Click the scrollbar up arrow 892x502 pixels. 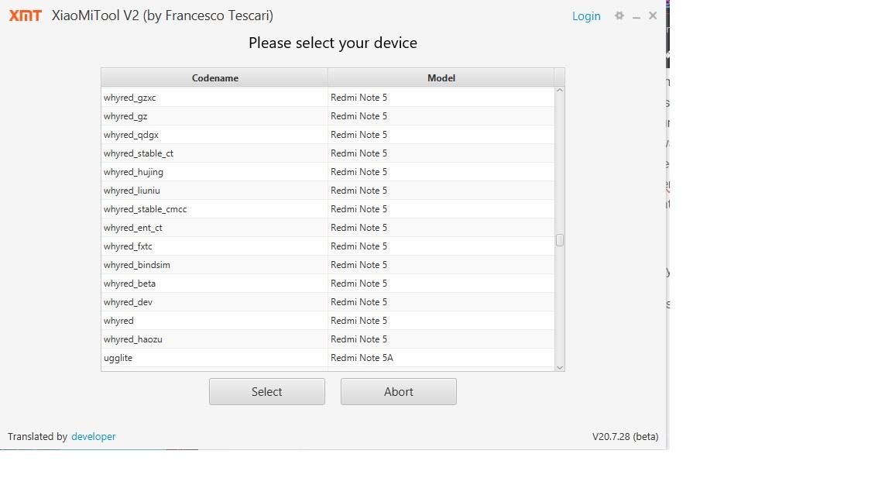[560, 91]
